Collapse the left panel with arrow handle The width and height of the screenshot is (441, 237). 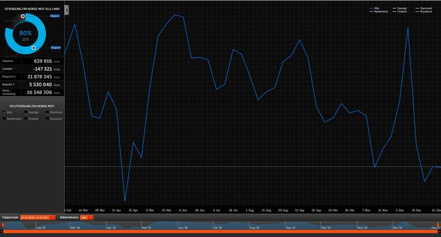tap(66, 10)
